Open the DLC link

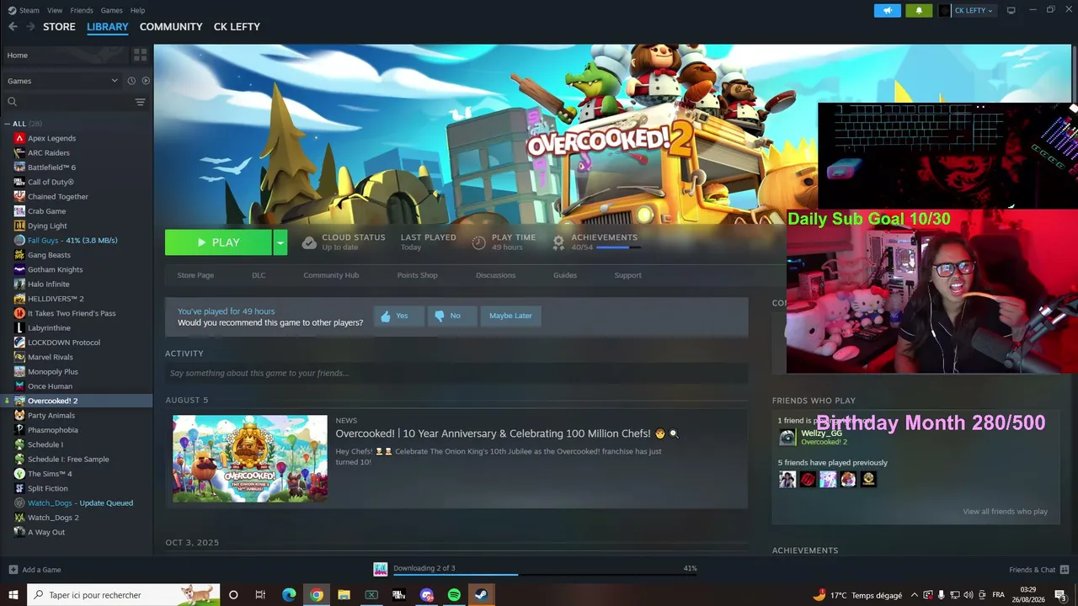(x=259, y=275)
